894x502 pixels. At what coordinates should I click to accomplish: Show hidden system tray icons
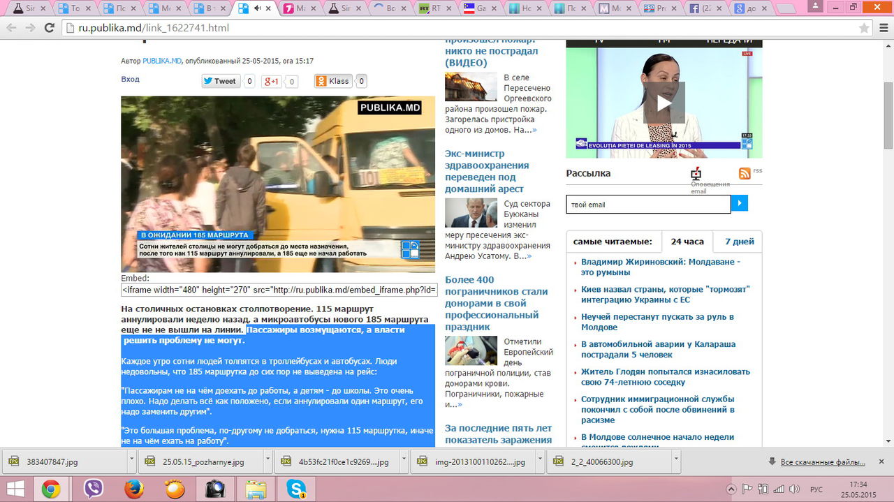731,489
